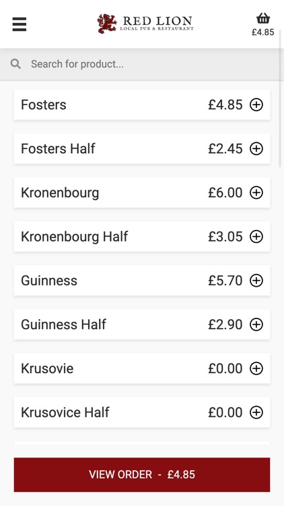Click the View Order button
The width and height of the screenshot is (284, 506).
[142, 475]
